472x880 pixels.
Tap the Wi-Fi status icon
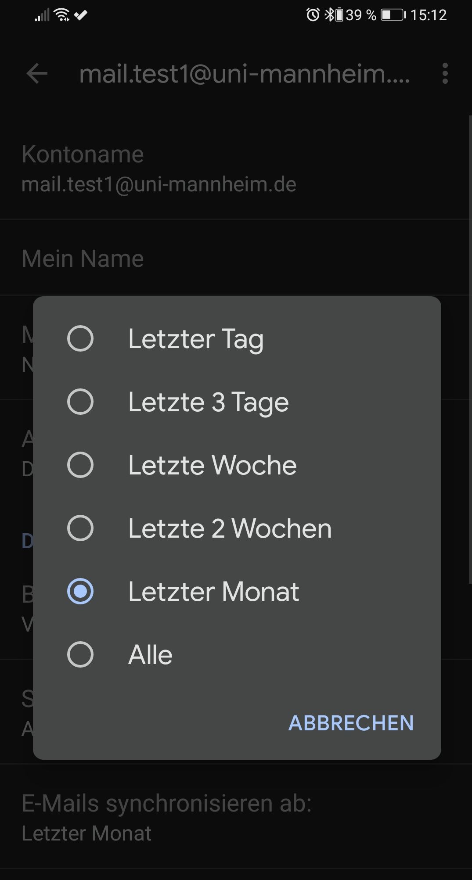pyautogui.click(x=62, y=15)
